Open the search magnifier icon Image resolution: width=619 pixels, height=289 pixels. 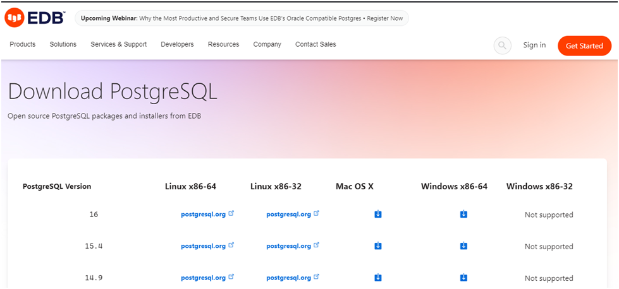(502, 45)
